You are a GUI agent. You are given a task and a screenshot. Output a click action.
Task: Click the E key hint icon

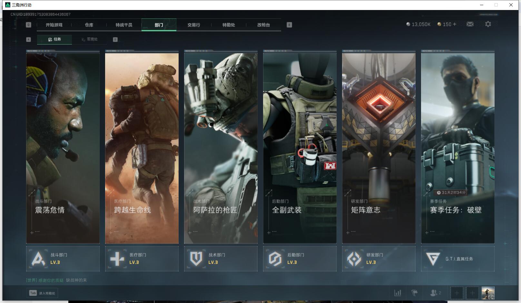289,25
